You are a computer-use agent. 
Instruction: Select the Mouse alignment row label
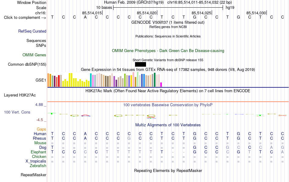40,143
